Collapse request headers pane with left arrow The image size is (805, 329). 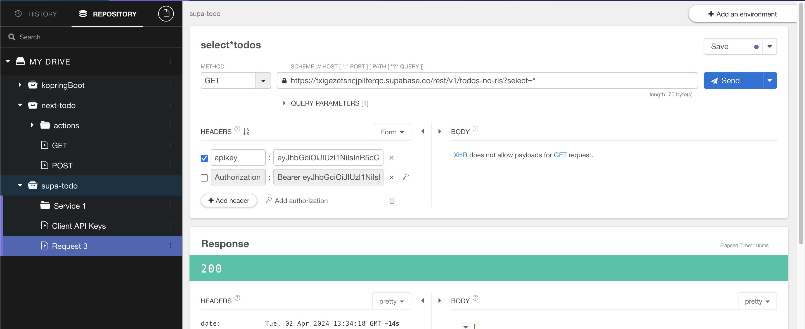(423, 132)
